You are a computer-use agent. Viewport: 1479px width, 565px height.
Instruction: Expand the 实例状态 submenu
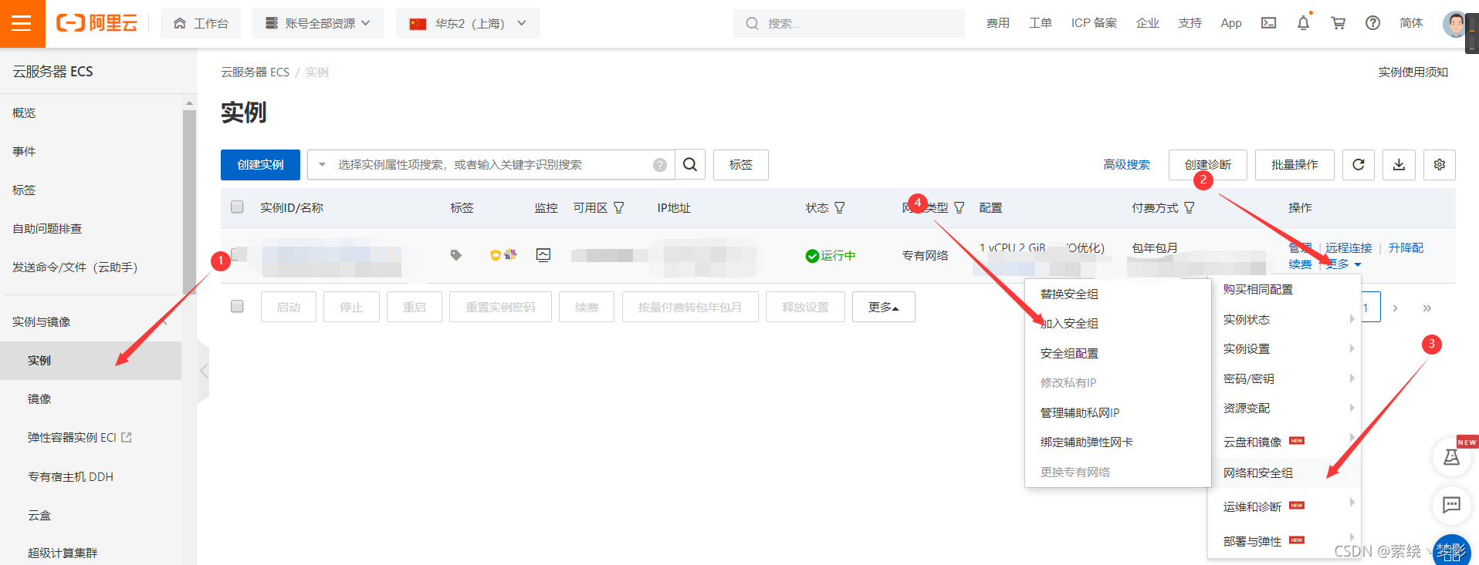pyautogui.click(x=1284, y=319)
